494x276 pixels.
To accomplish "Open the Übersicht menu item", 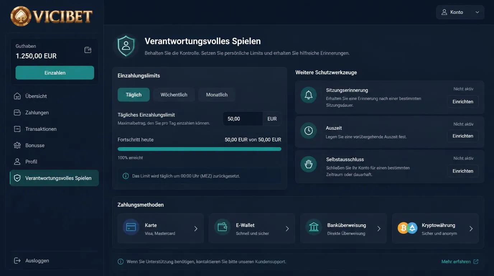I will click(x=54, y=96).
